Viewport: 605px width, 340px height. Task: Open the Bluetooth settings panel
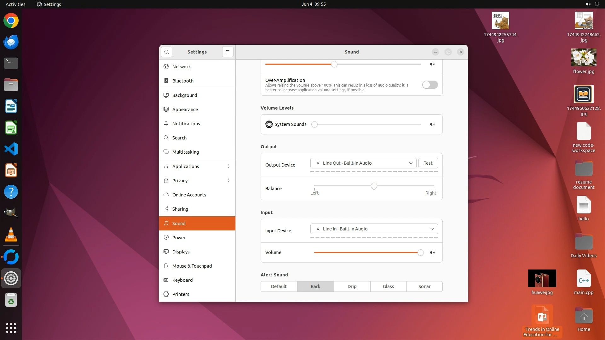point(183,81)
